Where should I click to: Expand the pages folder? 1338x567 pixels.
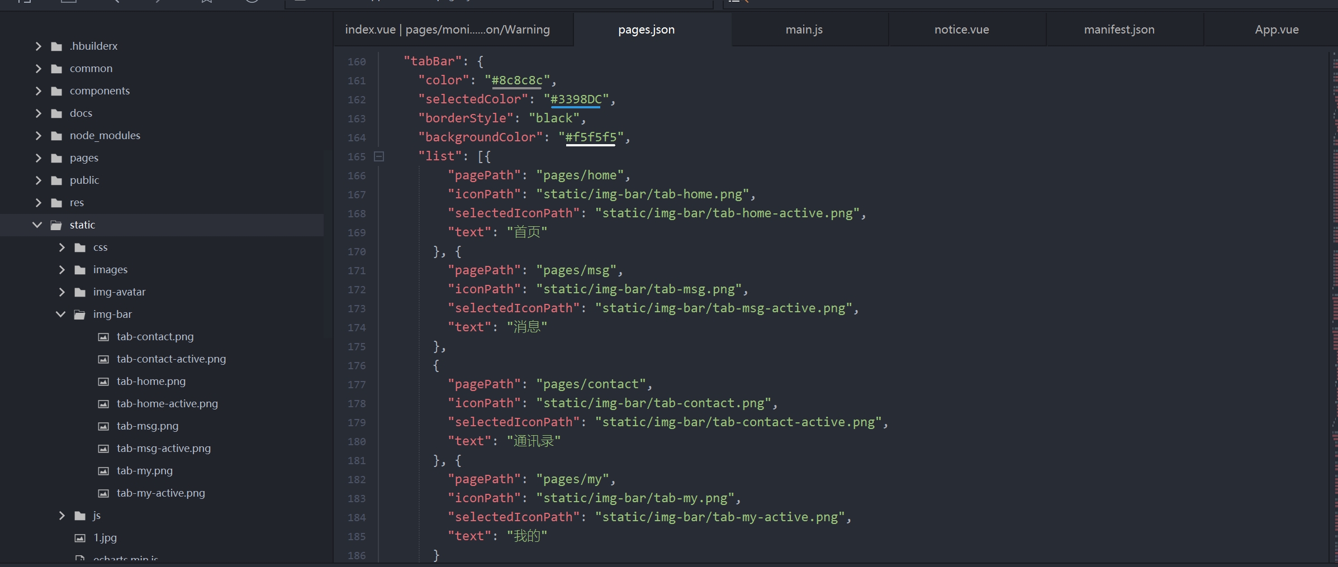[x=38, y=158]
